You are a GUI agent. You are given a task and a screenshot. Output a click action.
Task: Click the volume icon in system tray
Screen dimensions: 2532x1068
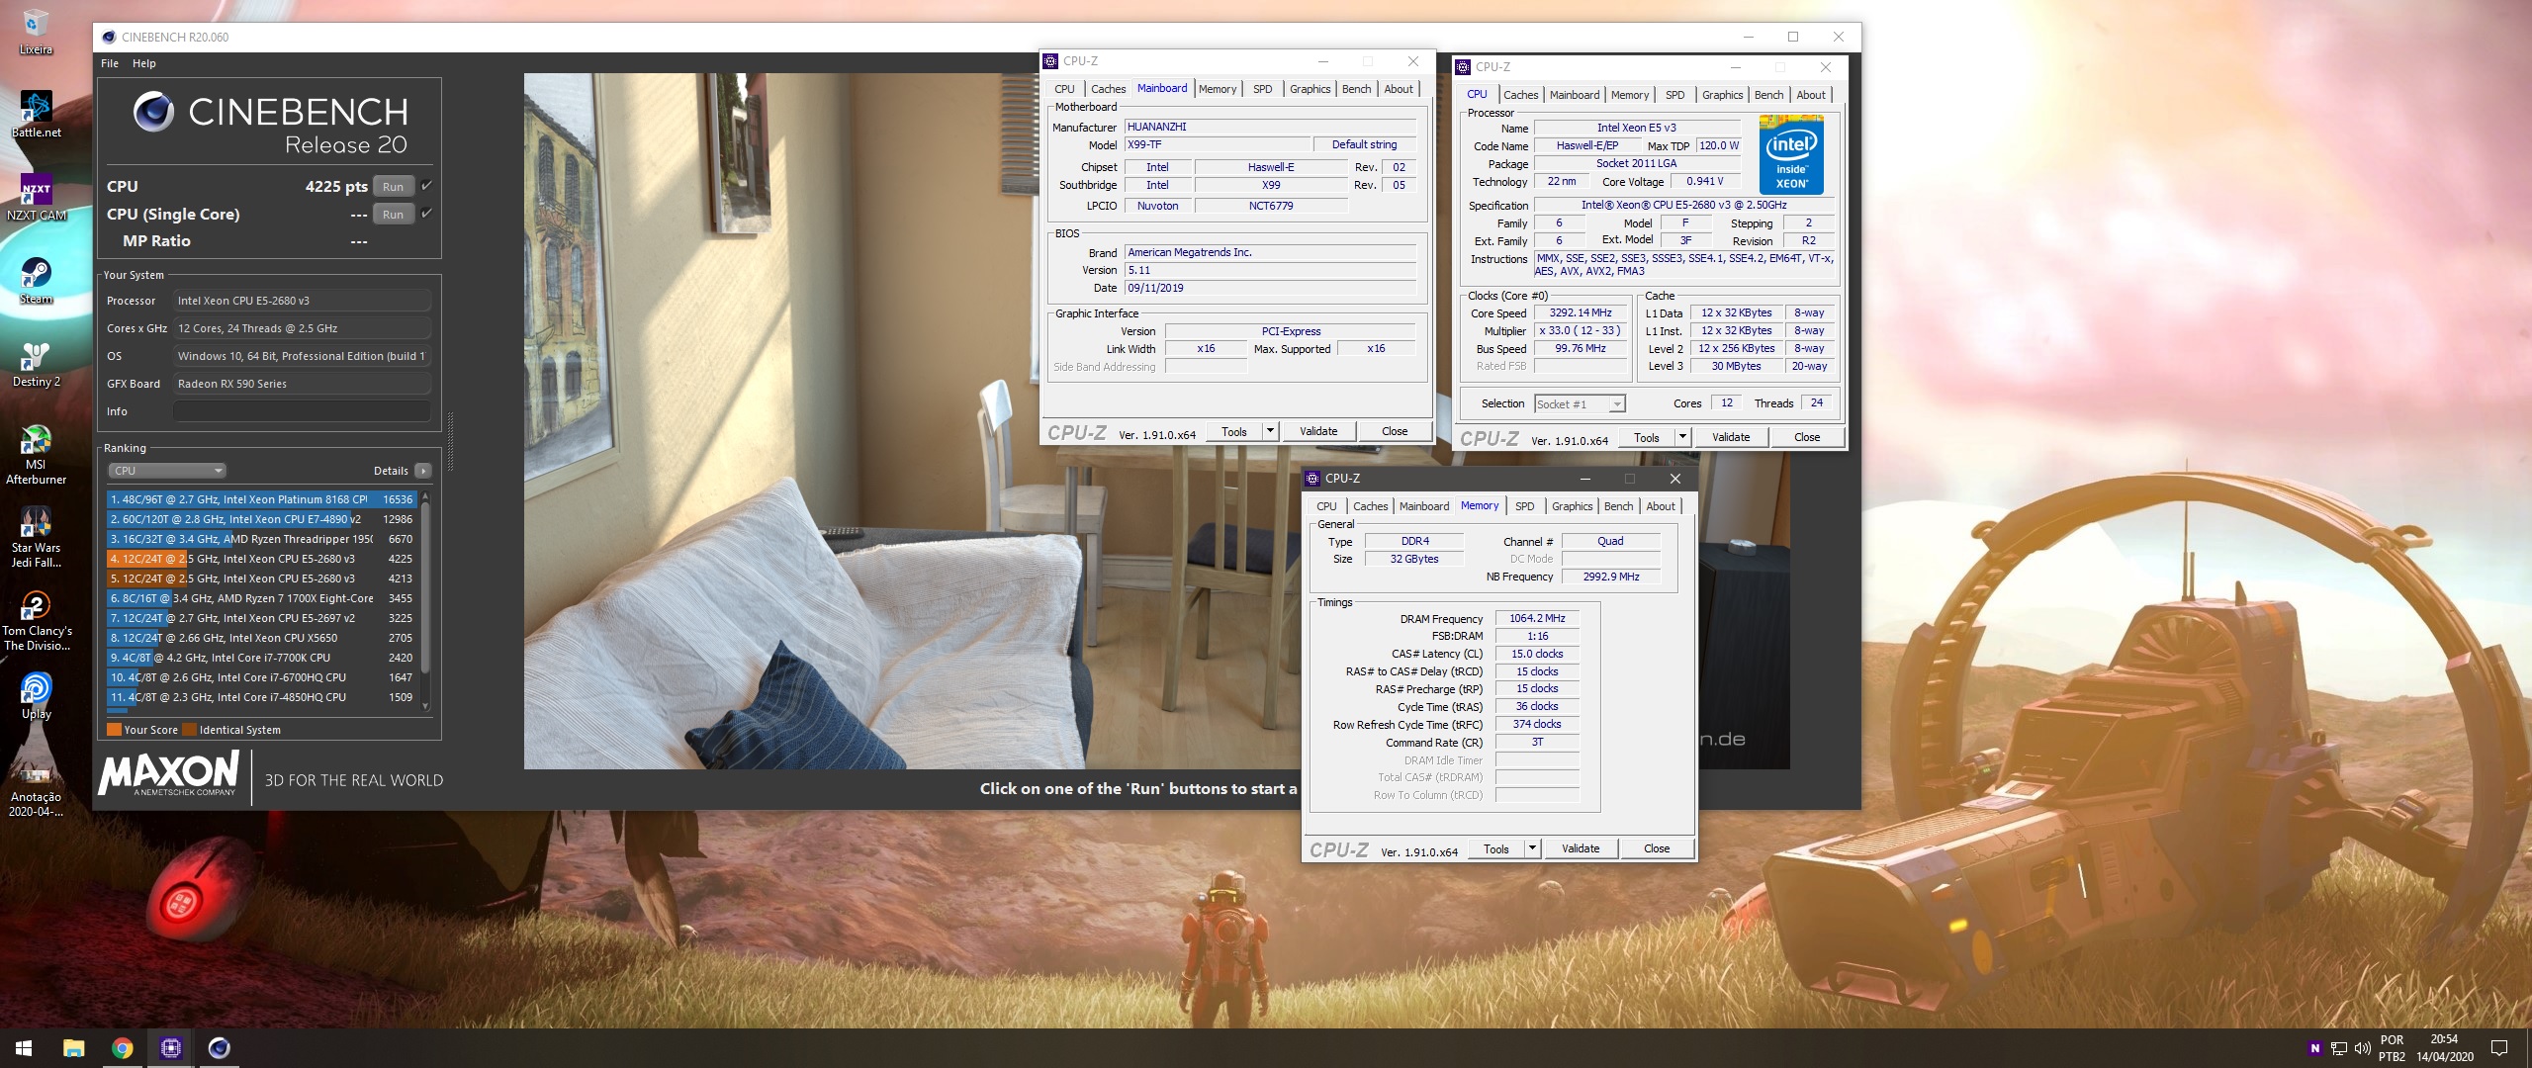(2362, 1048)
